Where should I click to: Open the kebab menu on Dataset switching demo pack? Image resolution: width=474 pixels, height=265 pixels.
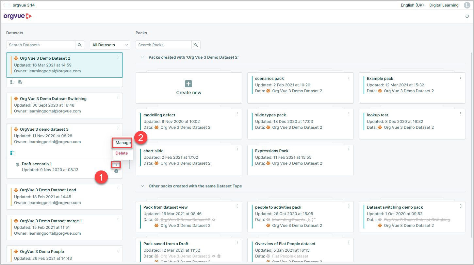click(461, 206)
